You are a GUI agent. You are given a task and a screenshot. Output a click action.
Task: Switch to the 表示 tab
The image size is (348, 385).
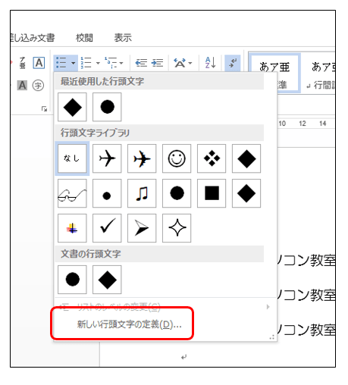point(123,38)
